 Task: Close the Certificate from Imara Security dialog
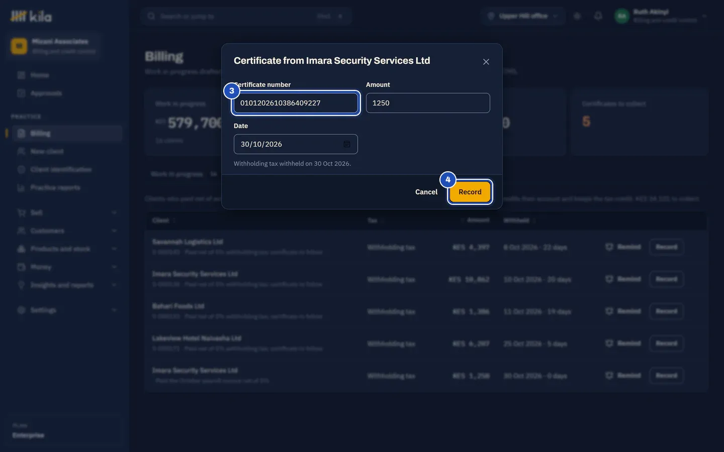point(486,62)
